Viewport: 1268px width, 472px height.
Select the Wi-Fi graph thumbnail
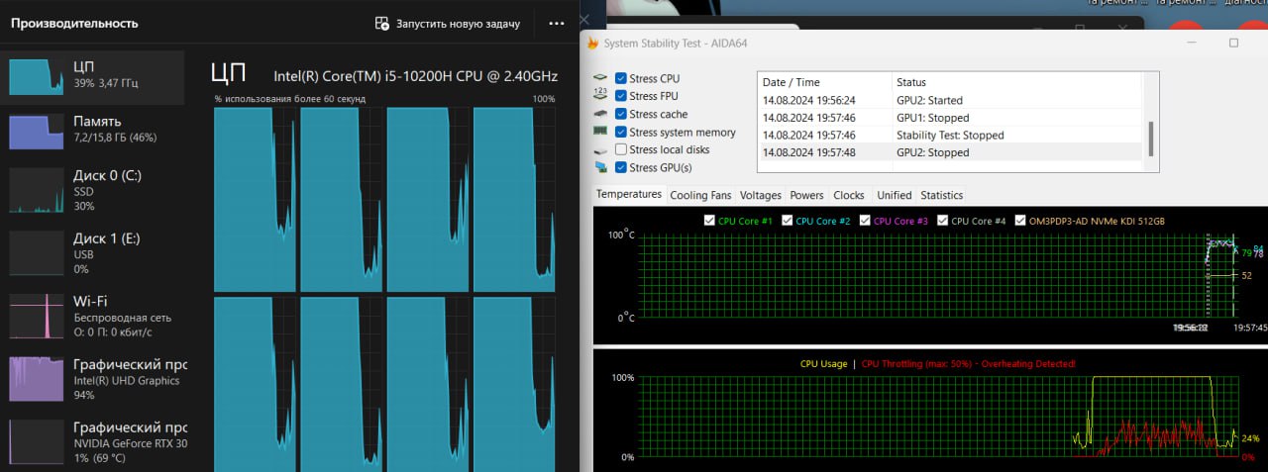tap(37, 315)
